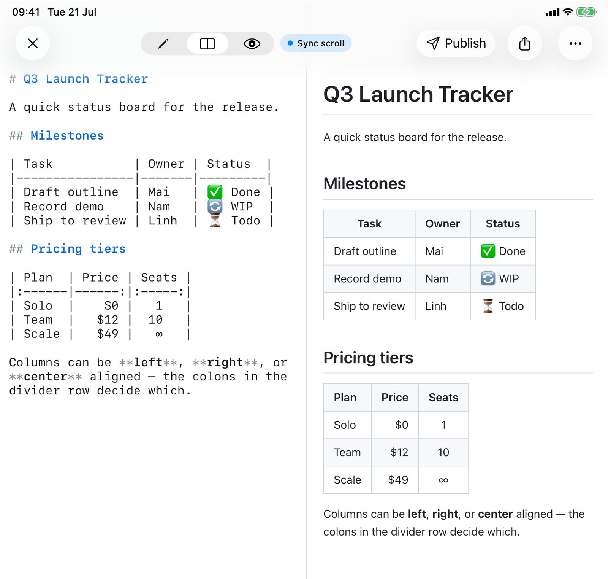Click the '$12' price cell in preview
The height and width of the screenshot is (579, 608).
coord(395,452)
